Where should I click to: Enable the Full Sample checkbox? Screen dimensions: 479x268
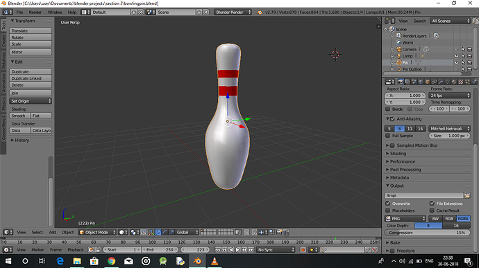[x=387, y=136]
